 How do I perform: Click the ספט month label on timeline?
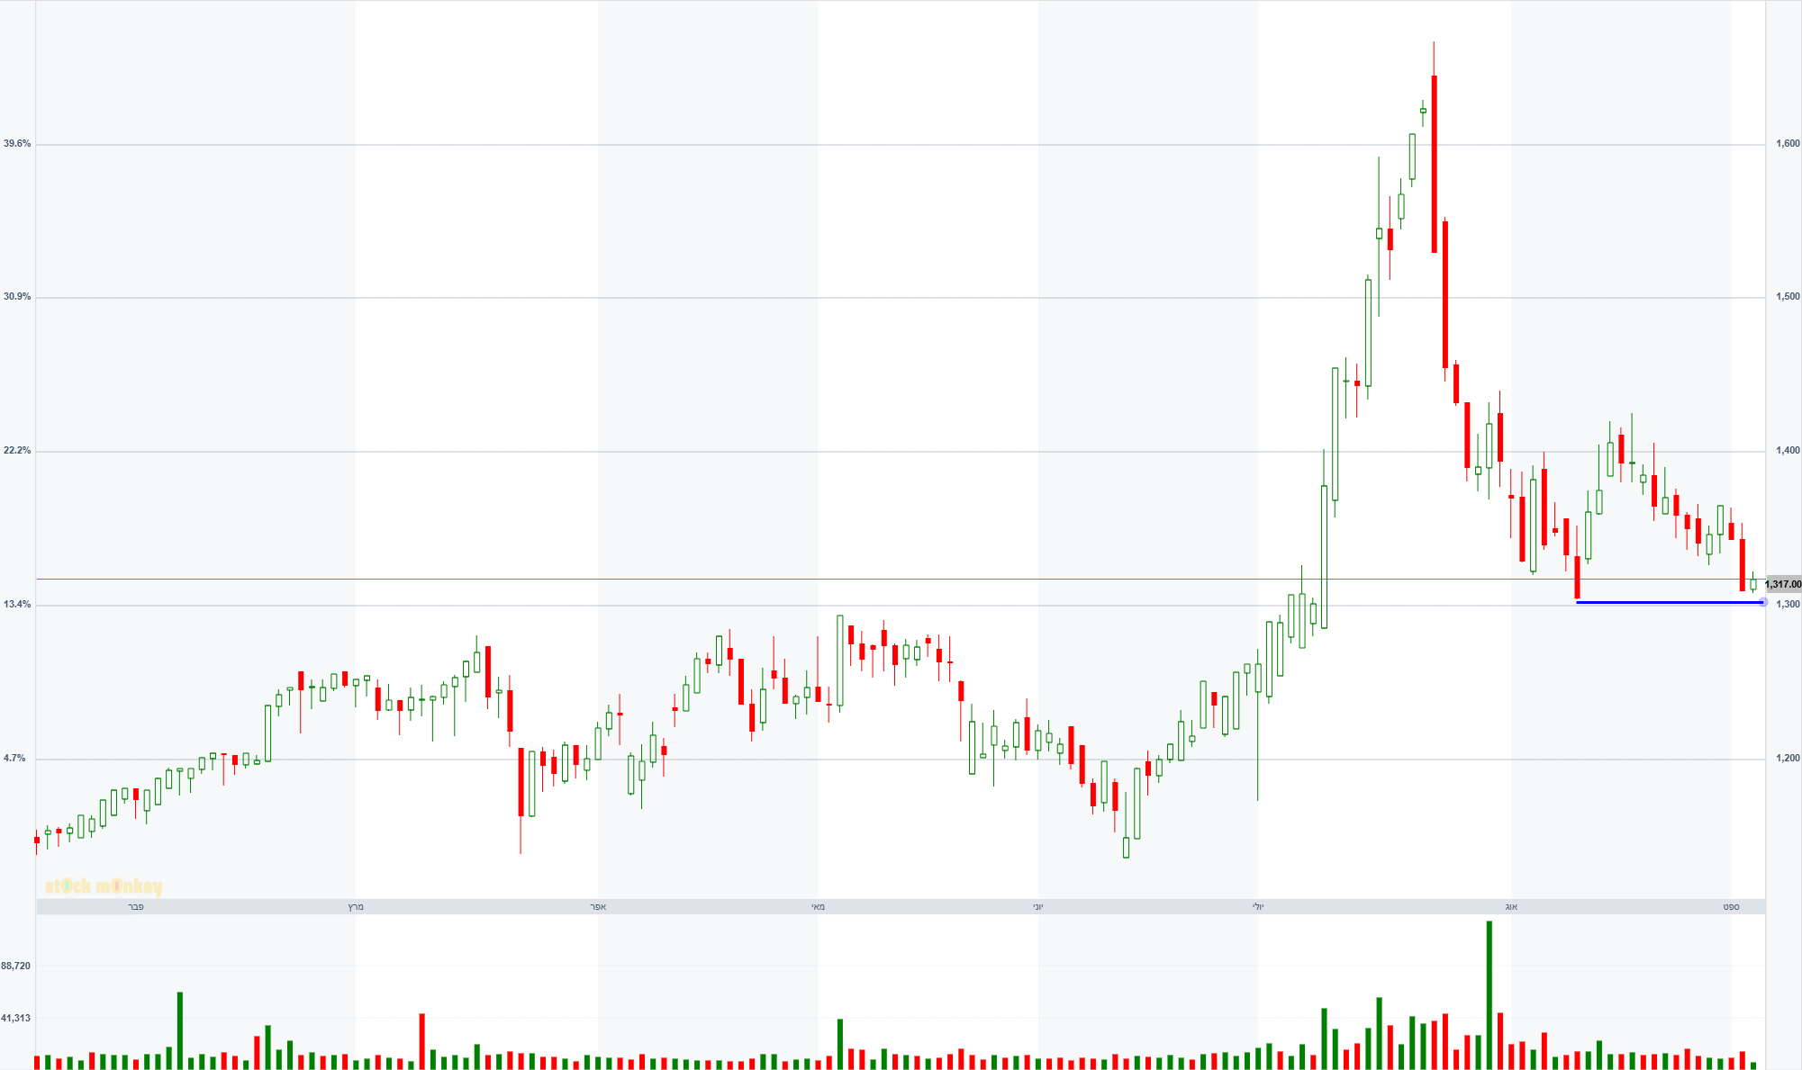point(1731,906)
